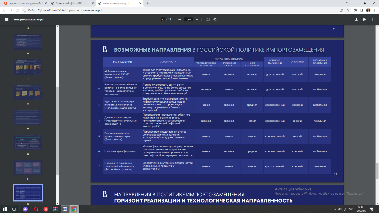Close the iLovePDF tab
379x213 pixels.
point(93,3)
